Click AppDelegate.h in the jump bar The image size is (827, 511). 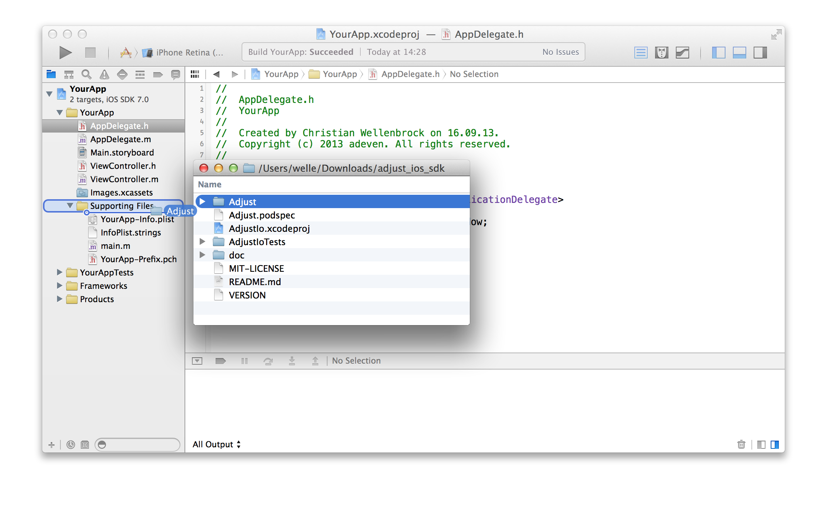pos(404,74)
